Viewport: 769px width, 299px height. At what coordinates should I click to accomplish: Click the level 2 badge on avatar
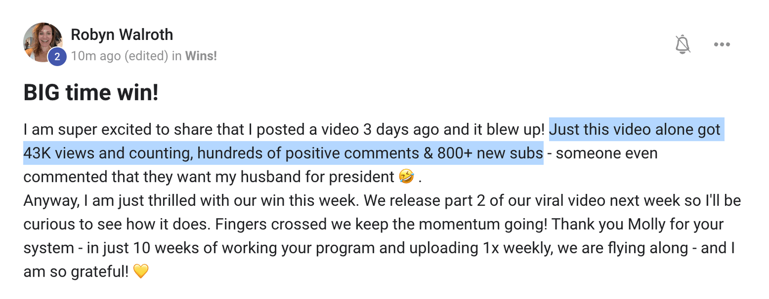(x=57, y=56)
